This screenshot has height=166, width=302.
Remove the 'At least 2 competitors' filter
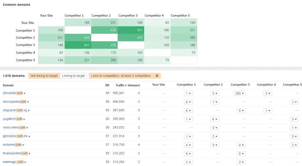(x=157, y=76)
